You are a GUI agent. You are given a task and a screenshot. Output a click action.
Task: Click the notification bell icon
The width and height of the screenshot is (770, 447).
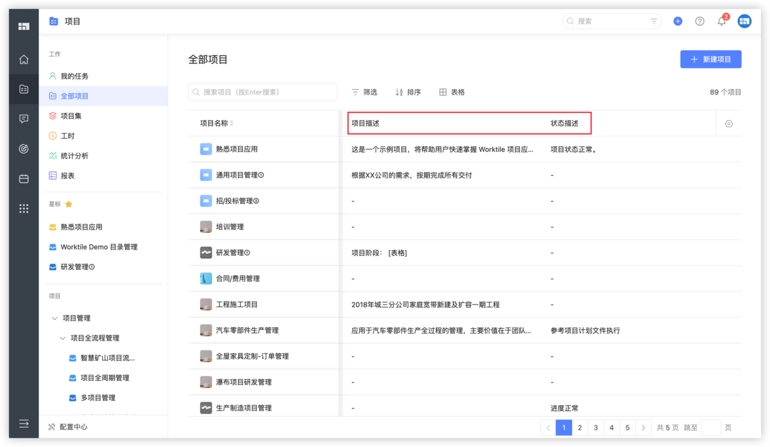click(x=721, y=21)
